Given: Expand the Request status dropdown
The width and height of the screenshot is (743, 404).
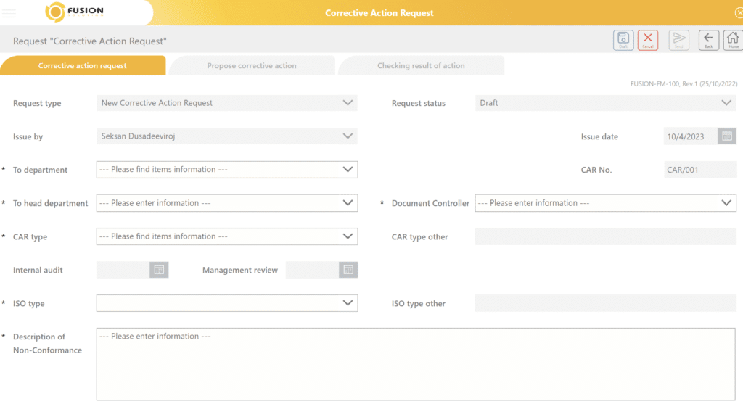Looking at the screenshot, I should tap(606, 103).
